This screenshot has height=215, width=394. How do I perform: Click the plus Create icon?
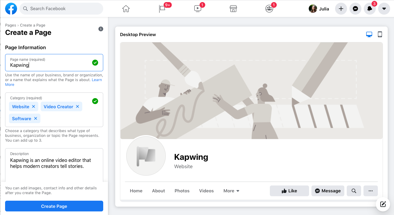(341, 9)
